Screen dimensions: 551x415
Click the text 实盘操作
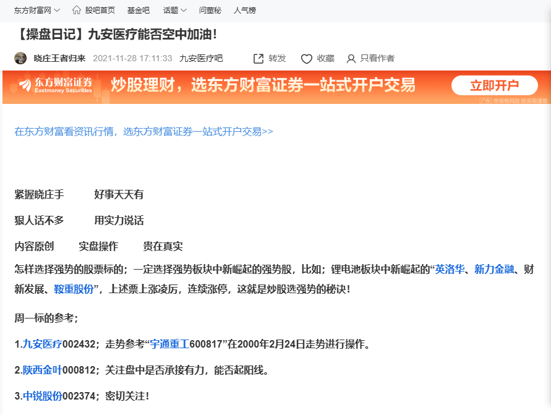click(98, 246)
